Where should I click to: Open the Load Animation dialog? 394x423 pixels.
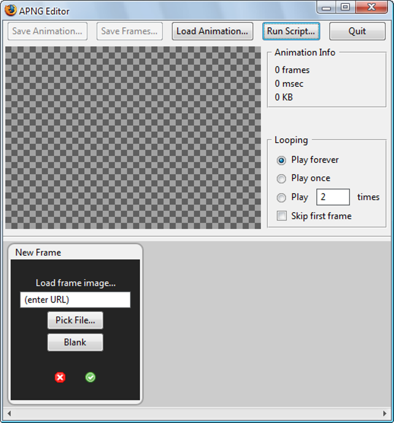click(x=212, y=31)
